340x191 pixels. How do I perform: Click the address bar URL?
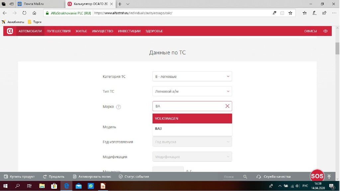[x=133, y=13]
